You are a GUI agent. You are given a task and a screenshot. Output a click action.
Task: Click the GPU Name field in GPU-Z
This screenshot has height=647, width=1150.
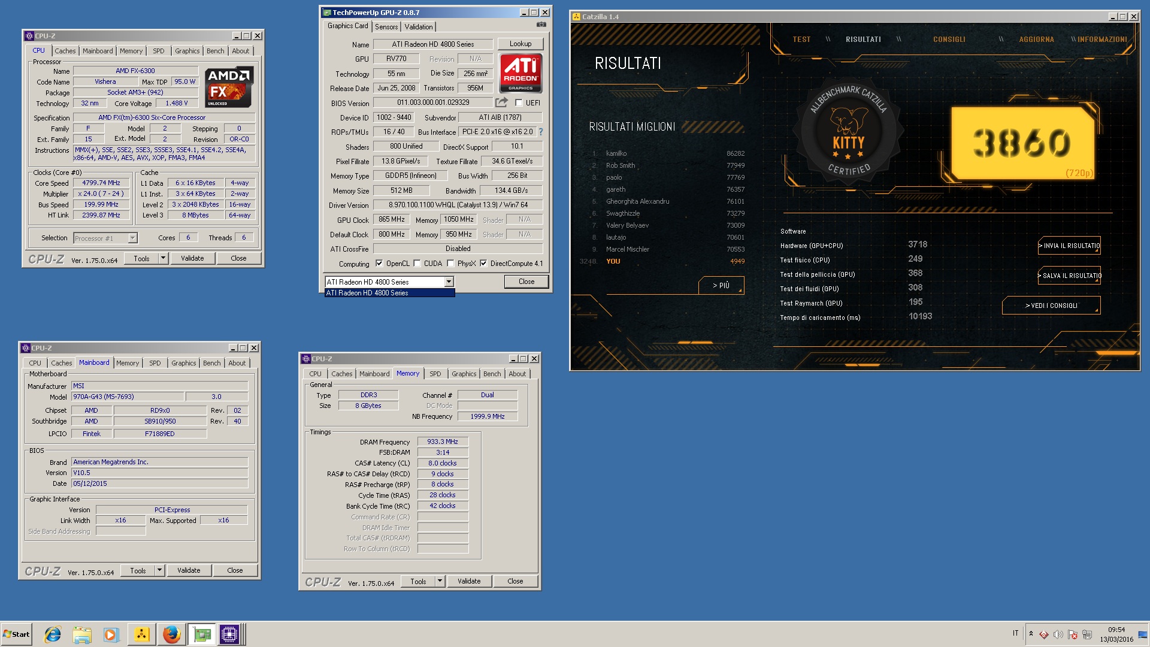(433, 44)
